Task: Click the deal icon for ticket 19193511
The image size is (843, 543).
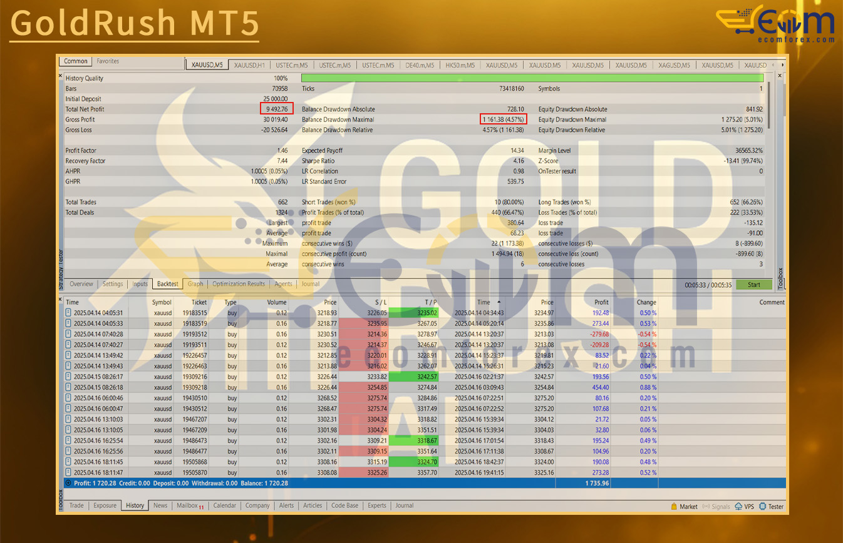Action: [68, 345]
